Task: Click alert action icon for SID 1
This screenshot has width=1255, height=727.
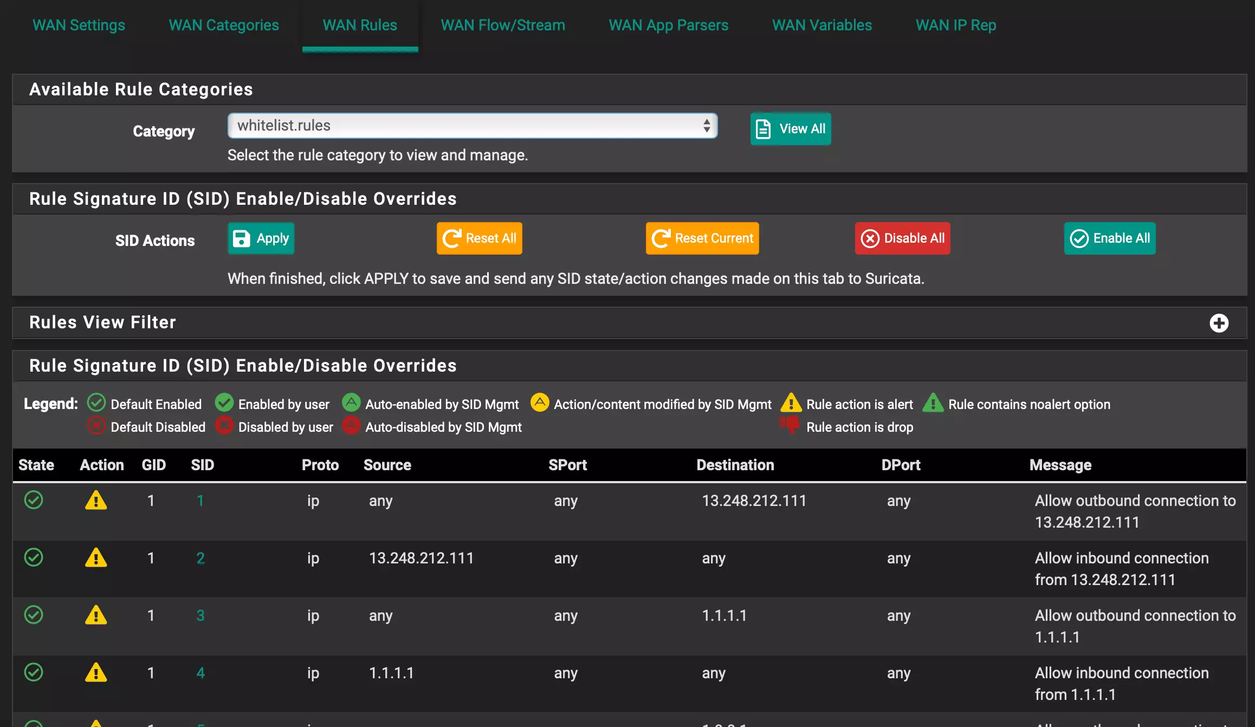Action: pyautogui.click(x=96, y=501)
